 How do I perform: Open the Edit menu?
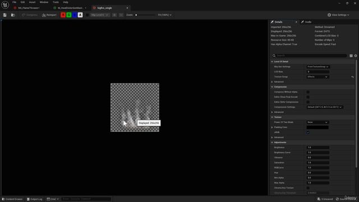[x=22, y=2]
